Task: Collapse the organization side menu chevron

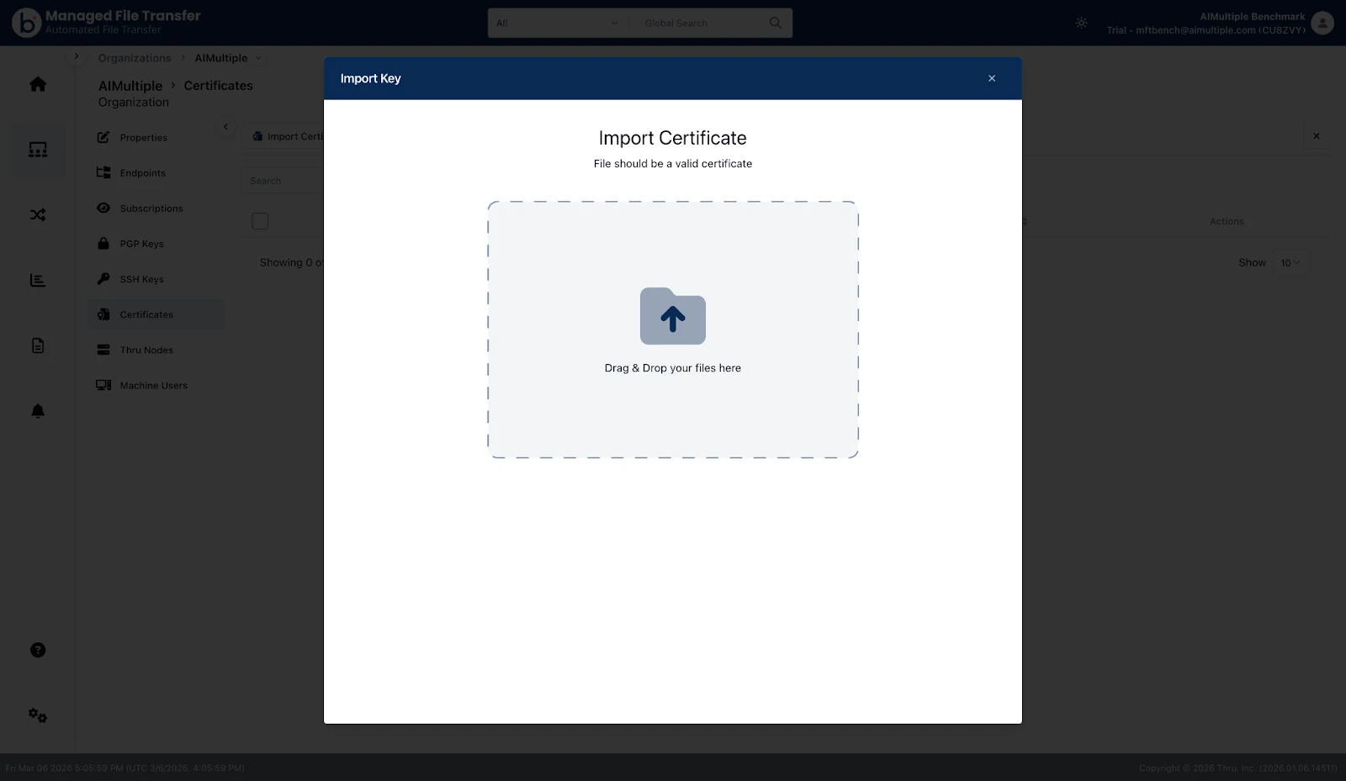Action: coord(225,127)
